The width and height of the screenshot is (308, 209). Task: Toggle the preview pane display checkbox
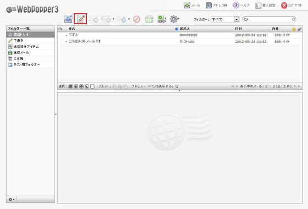177,87
